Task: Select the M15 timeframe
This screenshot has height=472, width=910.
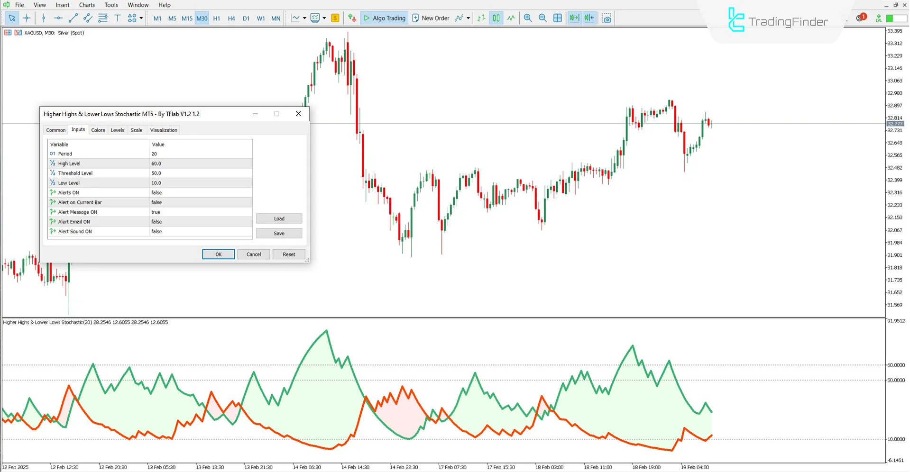Action: click(187, 18)
